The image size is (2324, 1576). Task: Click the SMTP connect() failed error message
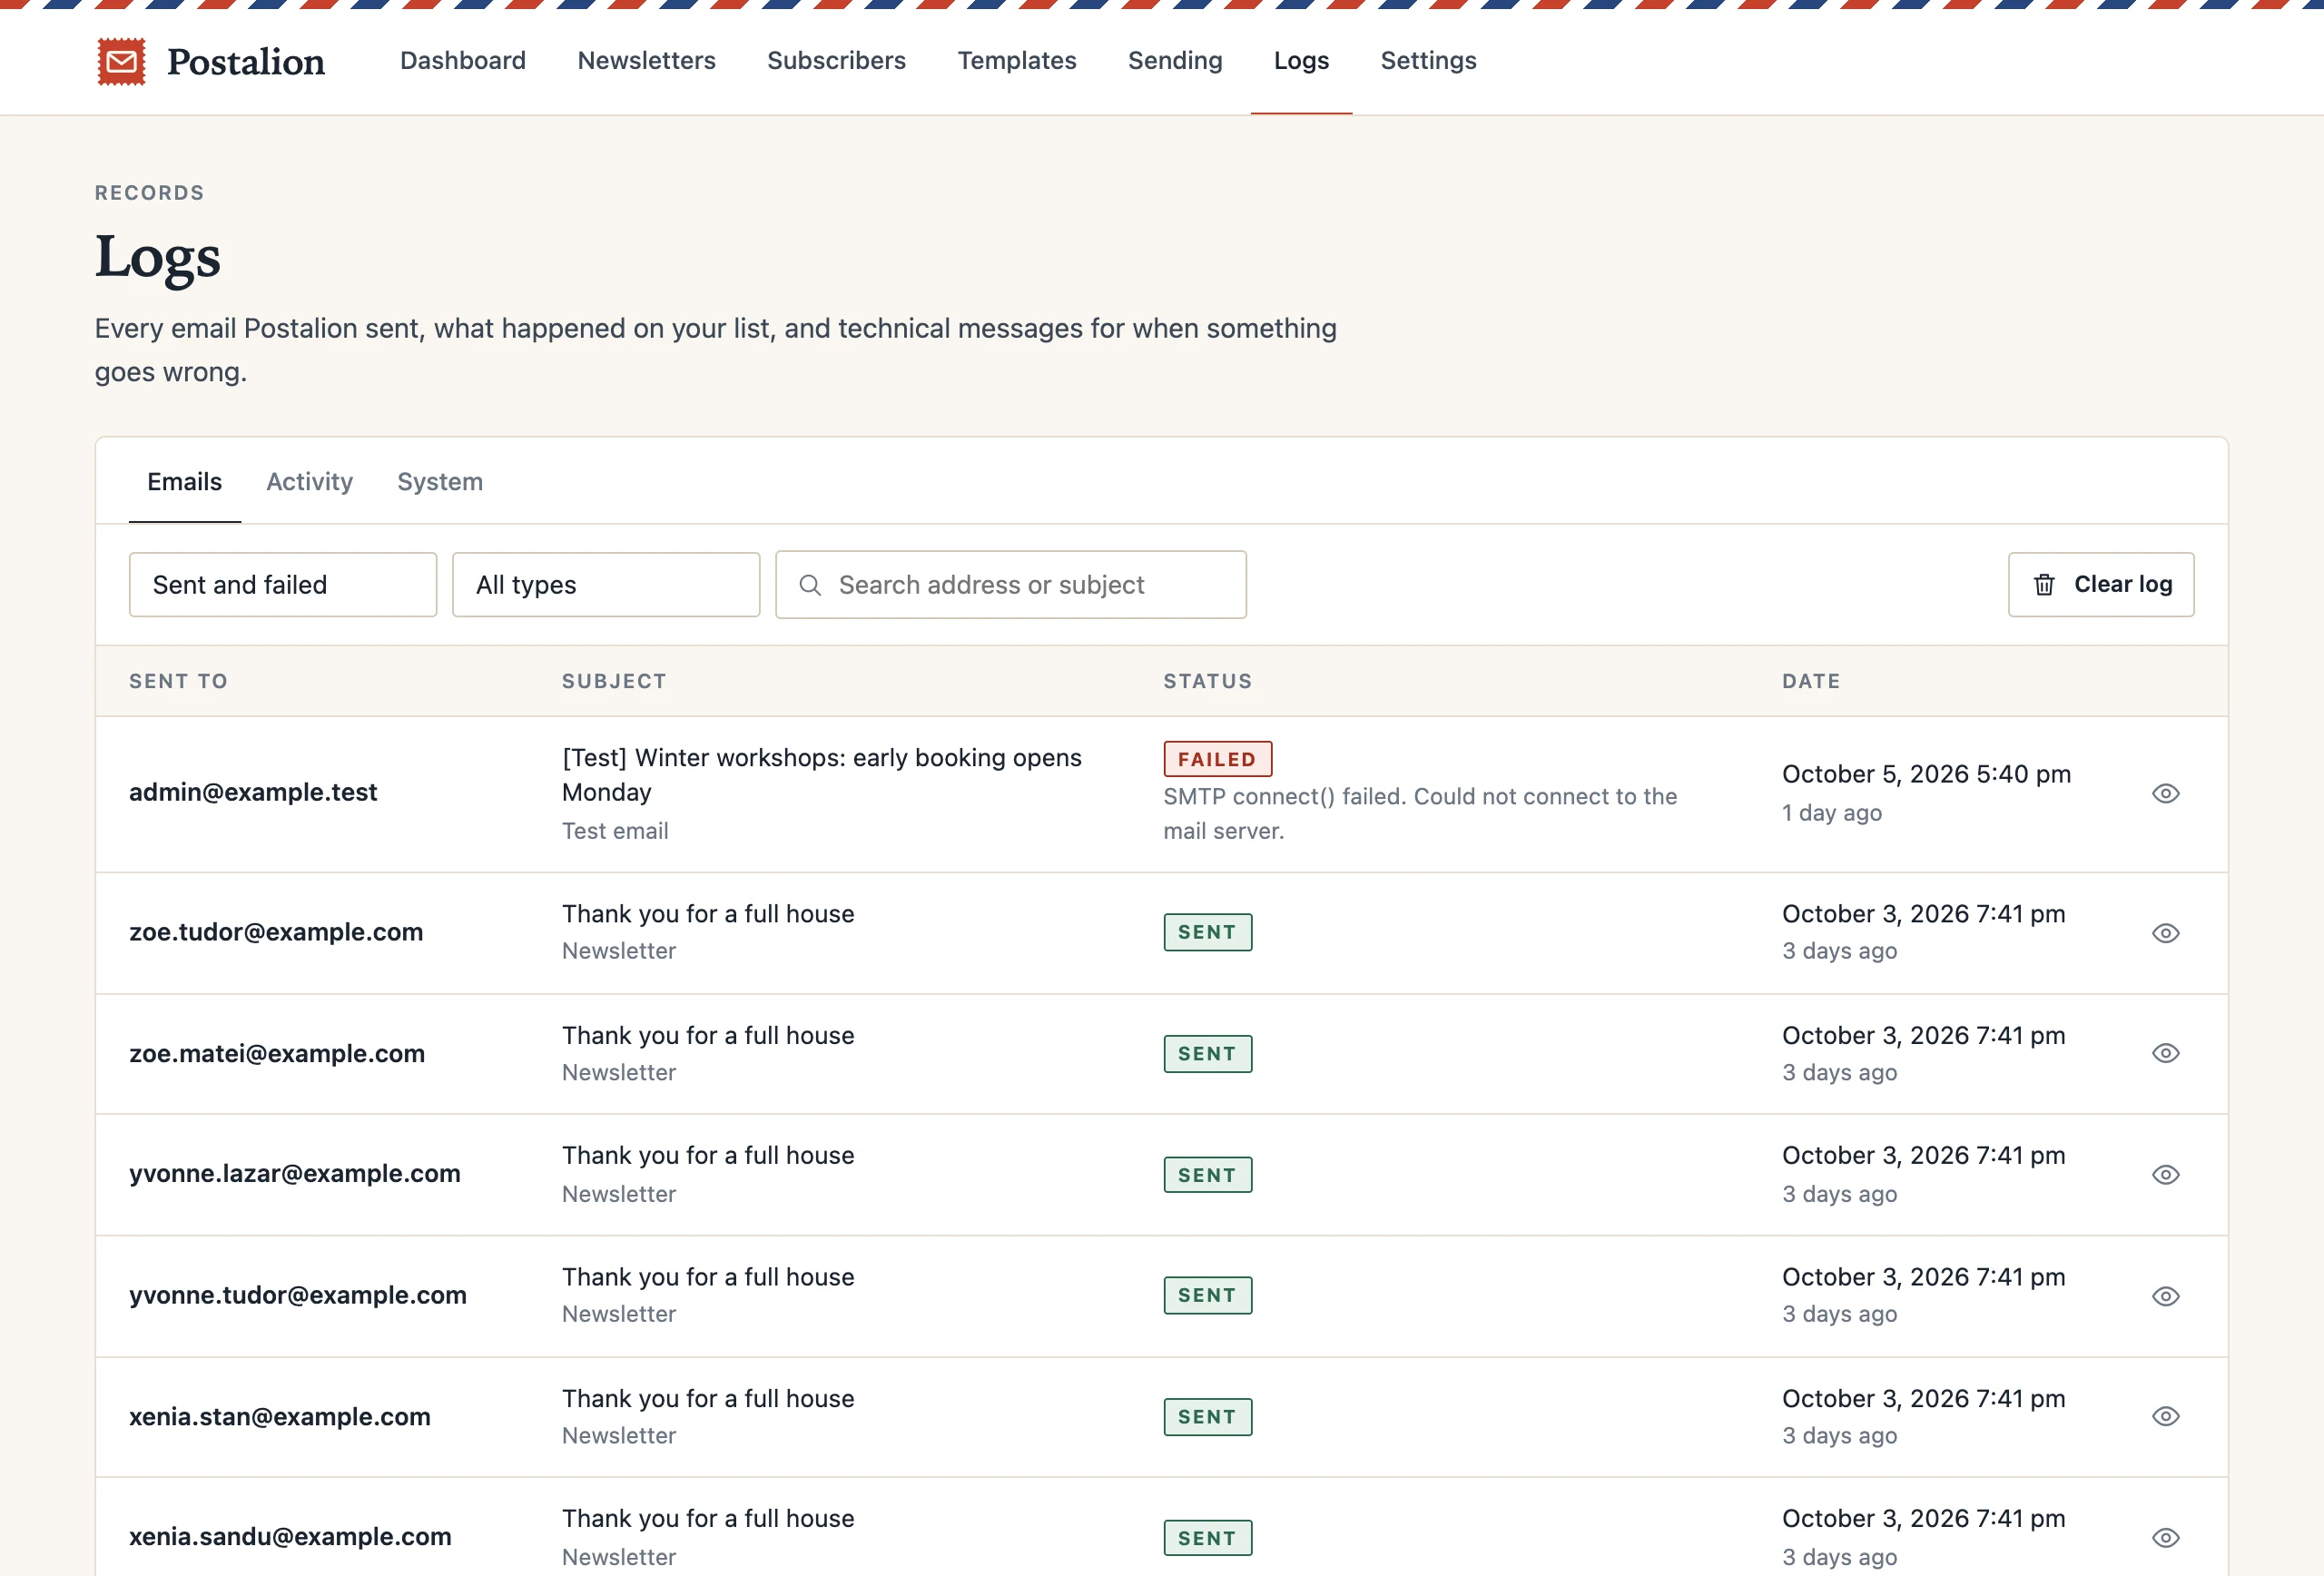(x=1420, y=814)
